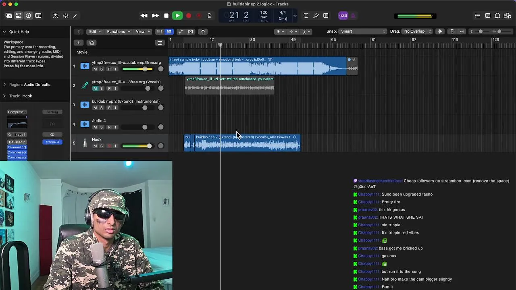Viewport: 516px width, 290px height.
Task: Solo the Instrumental track 3
Action: [102, 108]
